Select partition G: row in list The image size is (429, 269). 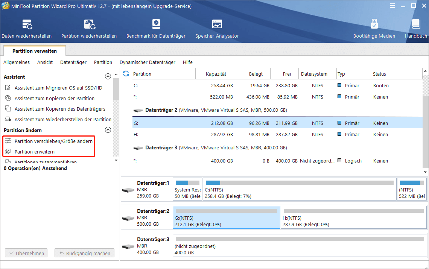(277, 123)
